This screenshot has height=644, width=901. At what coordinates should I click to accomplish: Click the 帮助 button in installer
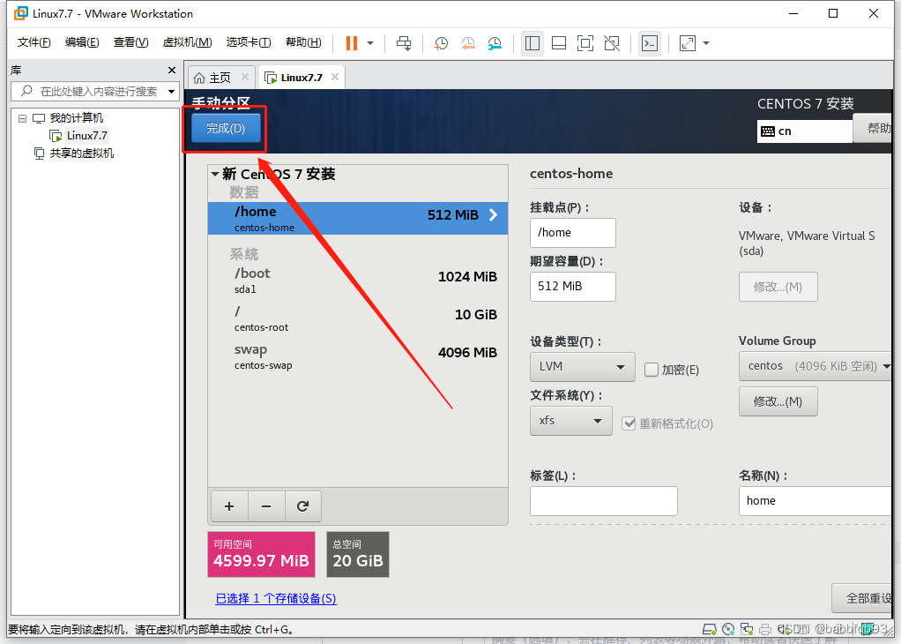[x=874, y=128]
